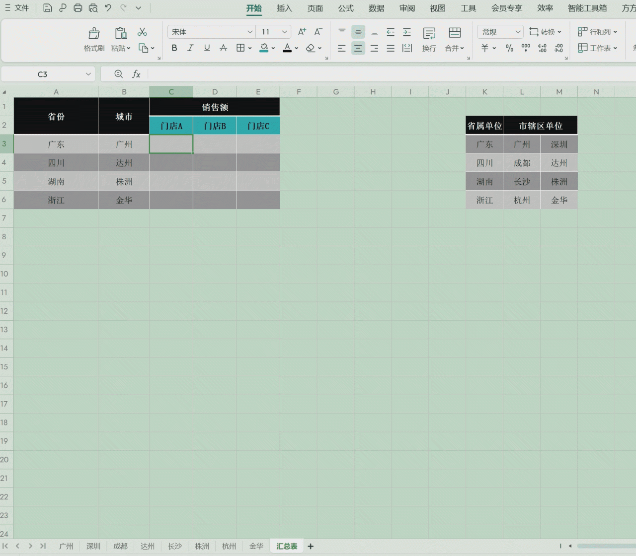The image size is (636, 556).
Task: Switch to the 插入 (Insert) tab
Action: 284,8
